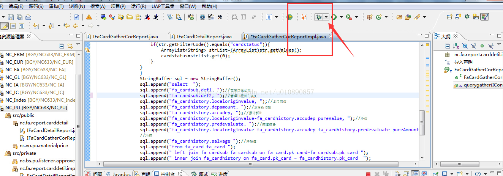Click the alarm clock toolbar icon
Viewport: 503px width, 176px height.
tap(202, 17)
